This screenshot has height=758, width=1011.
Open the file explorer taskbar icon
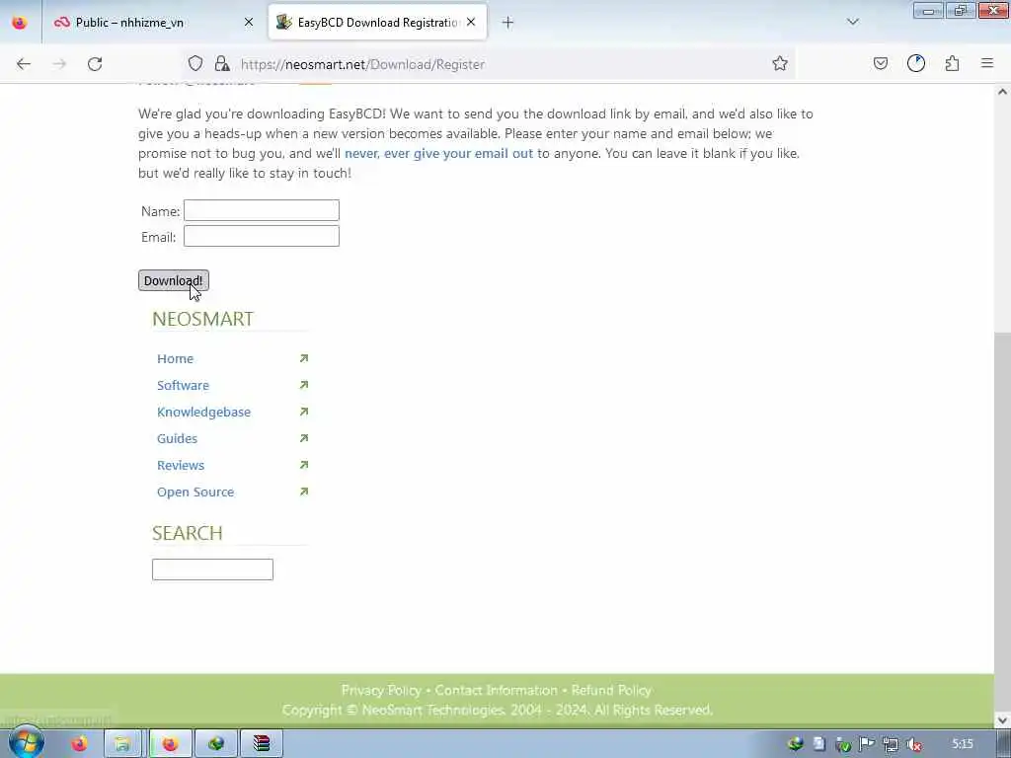click(122, 744)
